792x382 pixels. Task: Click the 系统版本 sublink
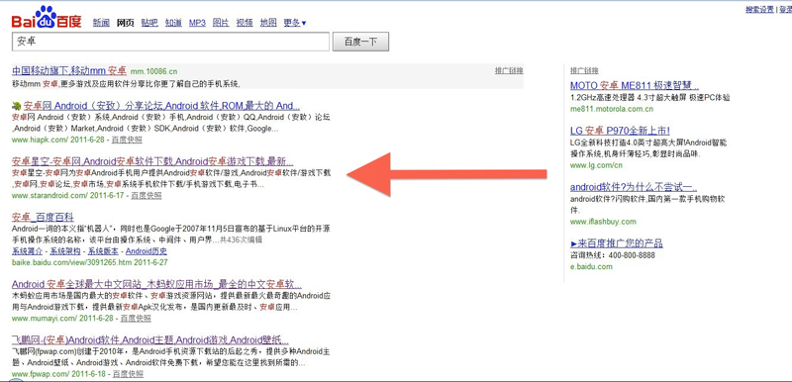pos(103,251)
